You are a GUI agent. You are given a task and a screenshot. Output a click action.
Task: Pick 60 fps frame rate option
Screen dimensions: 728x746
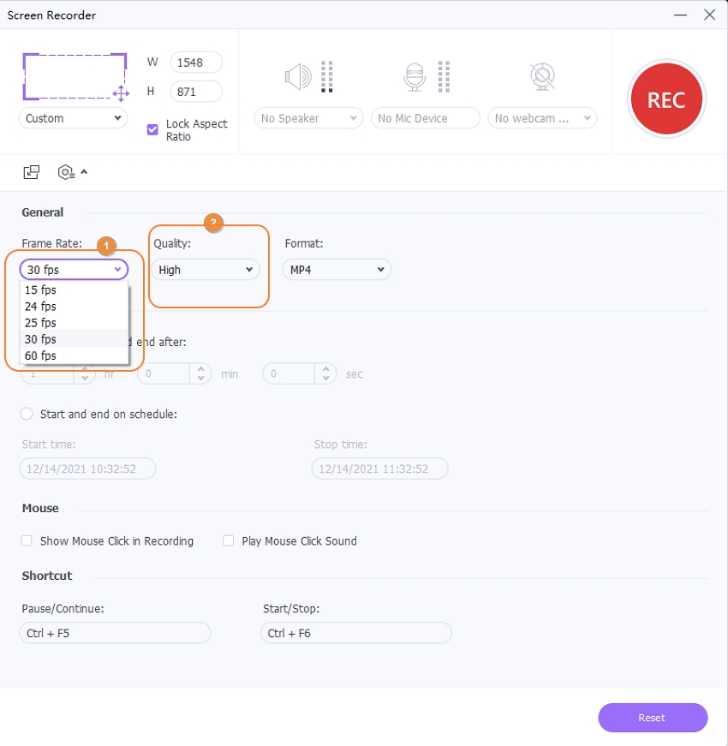75,355
